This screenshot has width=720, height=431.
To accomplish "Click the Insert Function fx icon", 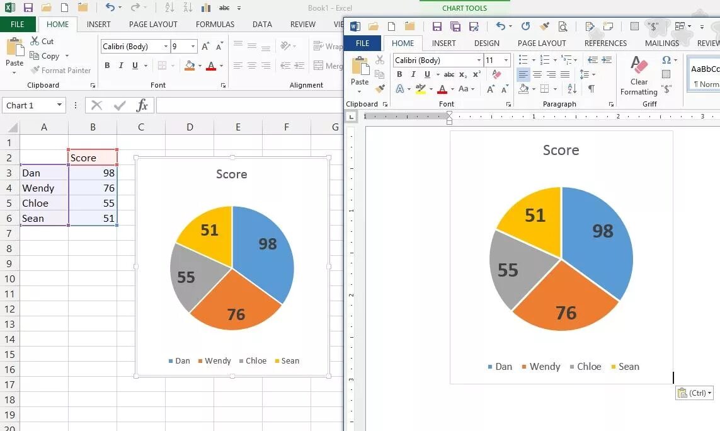I will 142,105.
